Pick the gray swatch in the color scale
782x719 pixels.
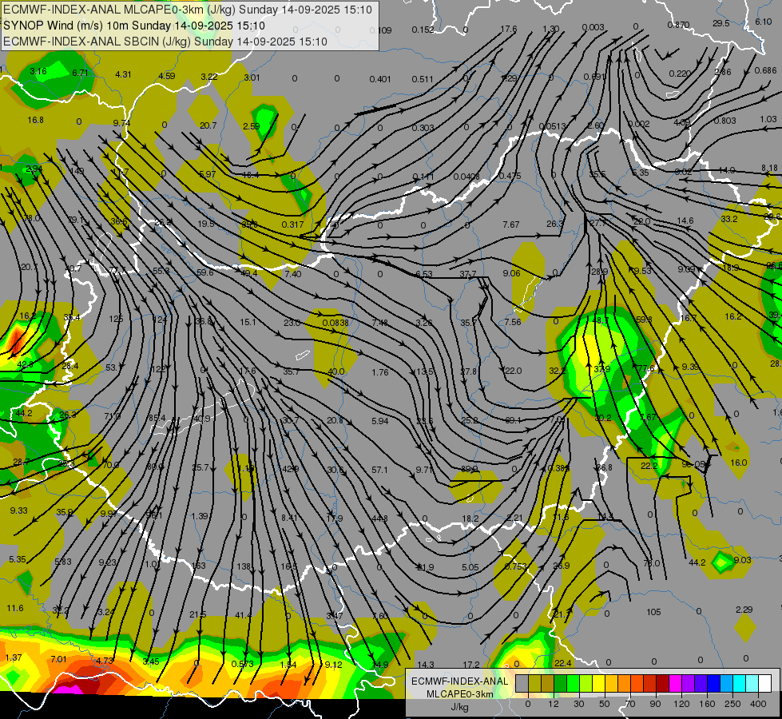(522, 683)
